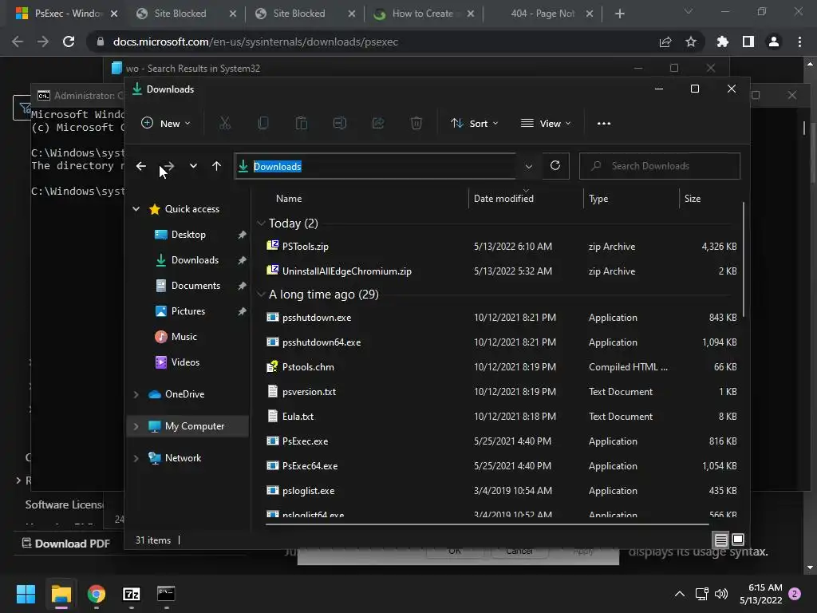Viewport: 817px width, 613px height.
Task: Bookmark this page with star icon
Action: coord(691,42)
